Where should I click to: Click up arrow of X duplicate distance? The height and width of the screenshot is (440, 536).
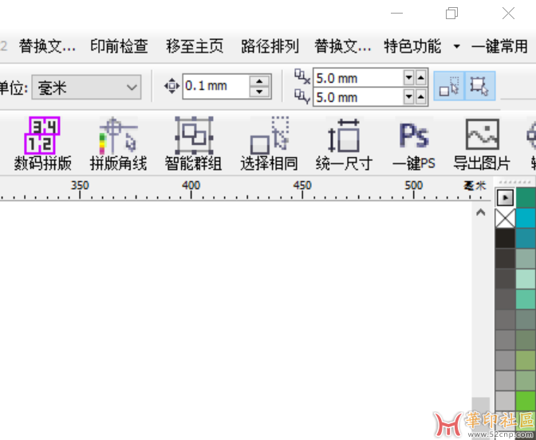421,78
